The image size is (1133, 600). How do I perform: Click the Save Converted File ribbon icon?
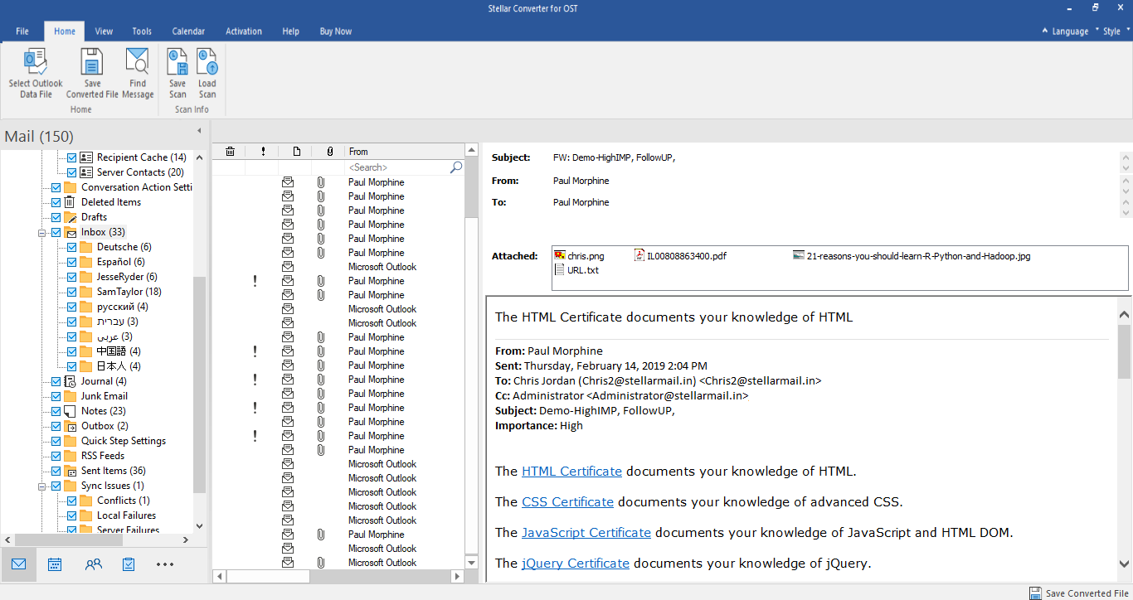click(92, 63)
